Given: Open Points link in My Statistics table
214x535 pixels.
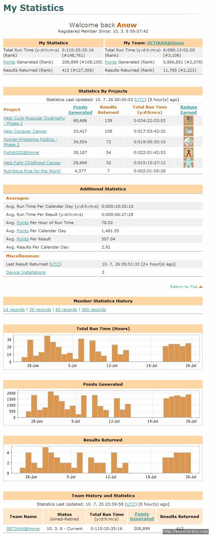Looking at the screenshot, I should click(9, 62).
